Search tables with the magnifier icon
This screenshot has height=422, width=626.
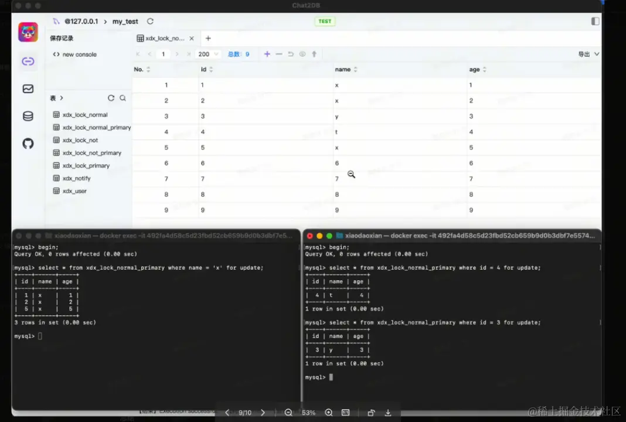tap(123, 98)
